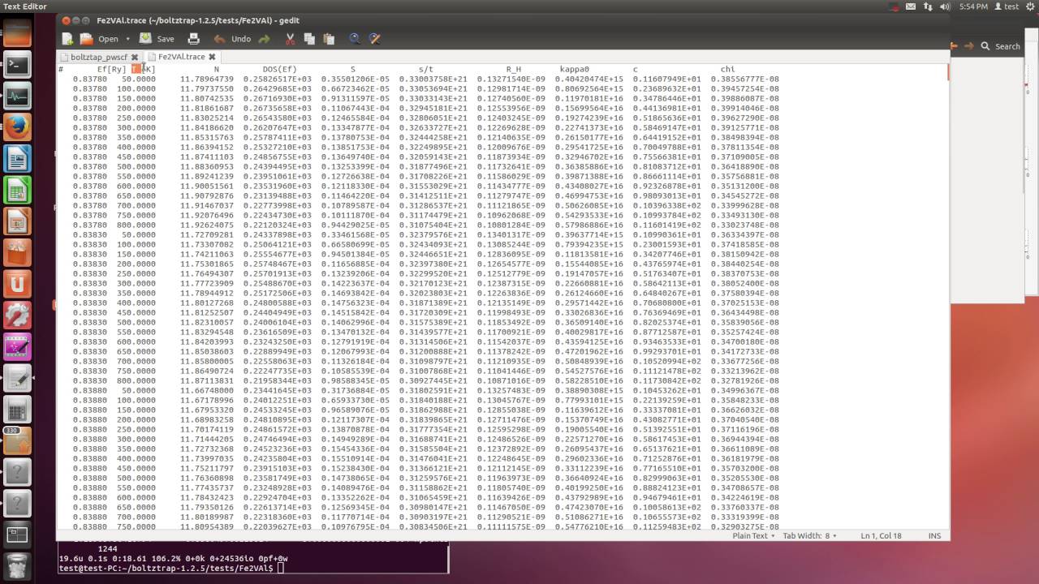The image size is (1039, 584).
Task: Open the gedit Text Editor launcher icon
Action: tap(18, 378)
